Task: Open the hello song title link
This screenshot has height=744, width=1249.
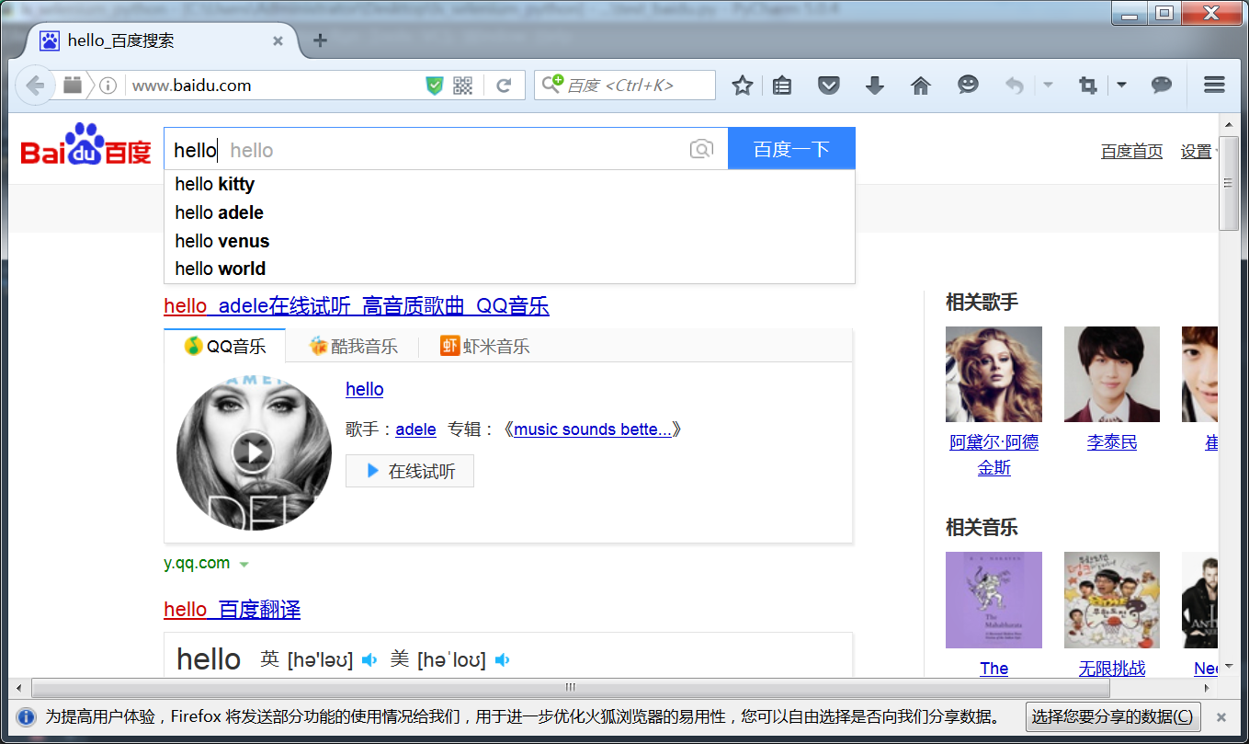Action: (x=364, y=389)
